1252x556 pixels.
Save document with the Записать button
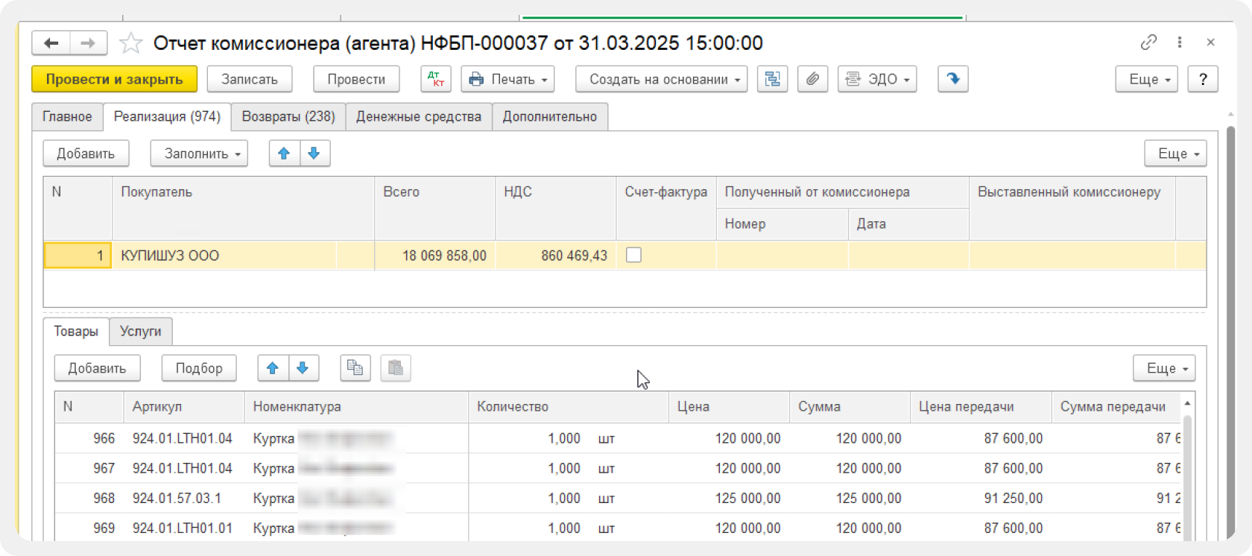(x=250, y=79)
